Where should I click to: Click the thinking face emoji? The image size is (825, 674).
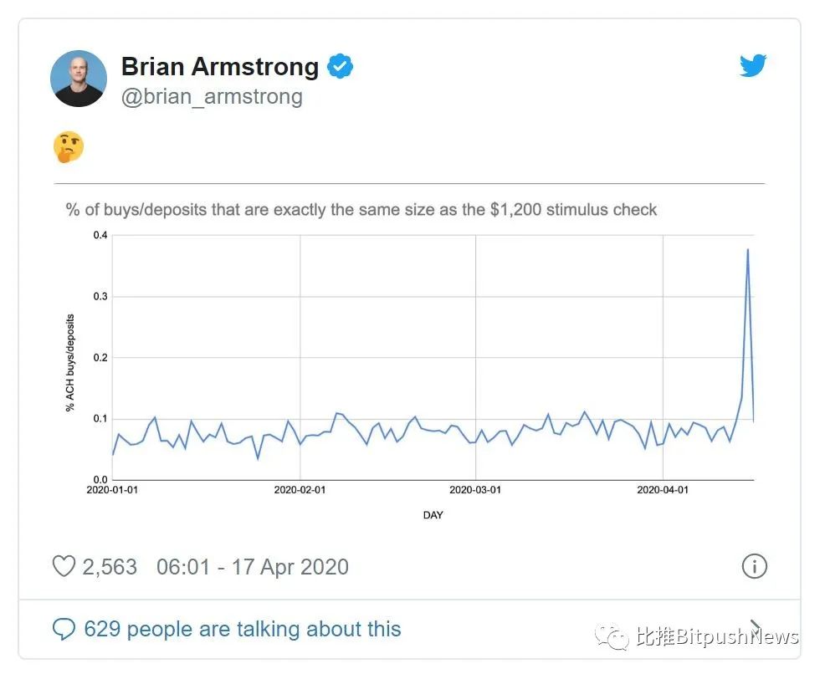click(x=69, y=147)
